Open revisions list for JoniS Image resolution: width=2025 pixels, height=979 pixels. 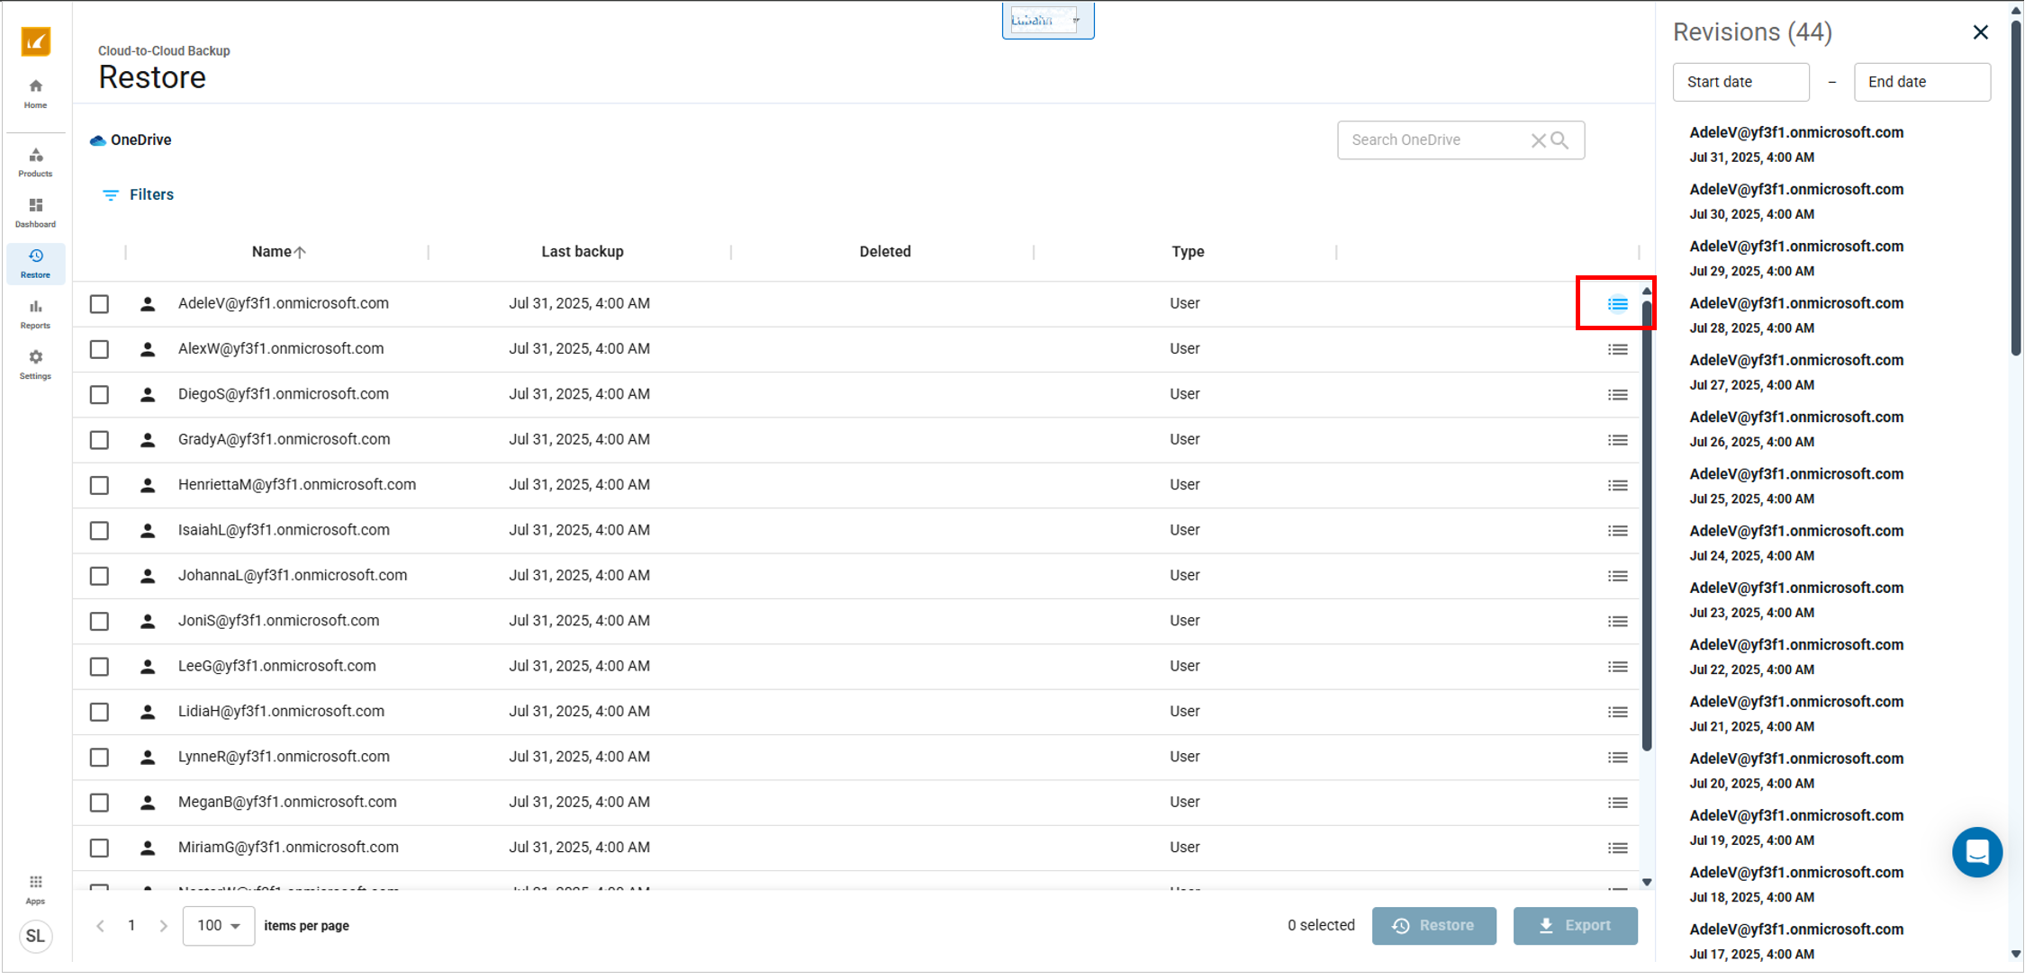pos(1617,622)
